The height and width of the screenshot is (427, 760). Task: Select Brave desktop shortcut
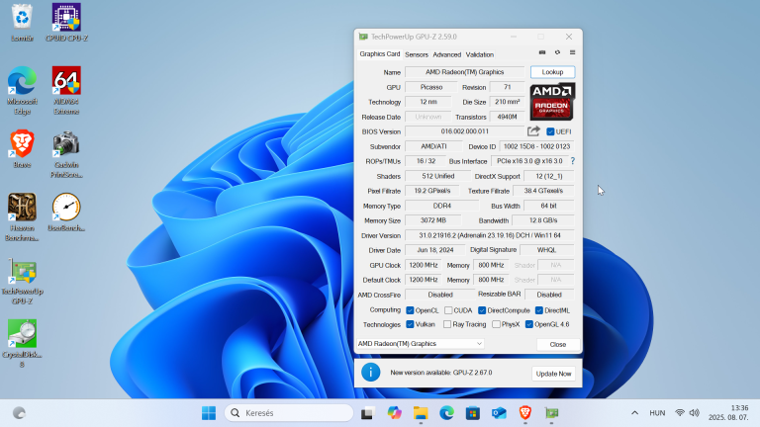pyautogui.click(x=23, y=149)
